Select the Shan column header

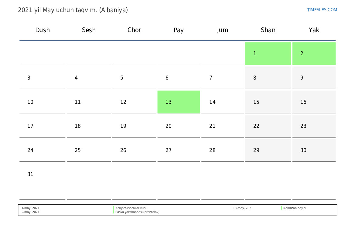tap(268, 30)
